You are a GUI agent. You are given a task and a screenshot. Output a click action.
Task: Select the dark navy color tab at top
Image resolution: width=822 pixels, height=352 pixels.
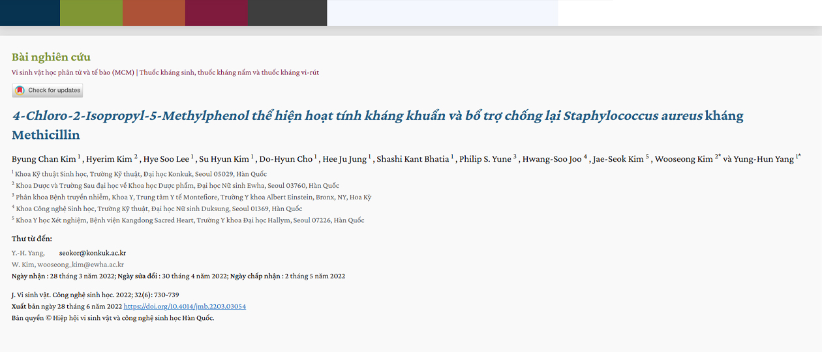click(30, 13)
